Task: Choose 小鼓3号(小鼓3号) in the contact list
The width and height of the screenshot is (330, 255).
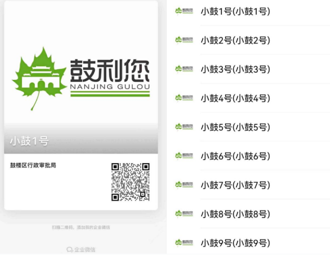Action: pyautogui.click(x=235, y=69)
